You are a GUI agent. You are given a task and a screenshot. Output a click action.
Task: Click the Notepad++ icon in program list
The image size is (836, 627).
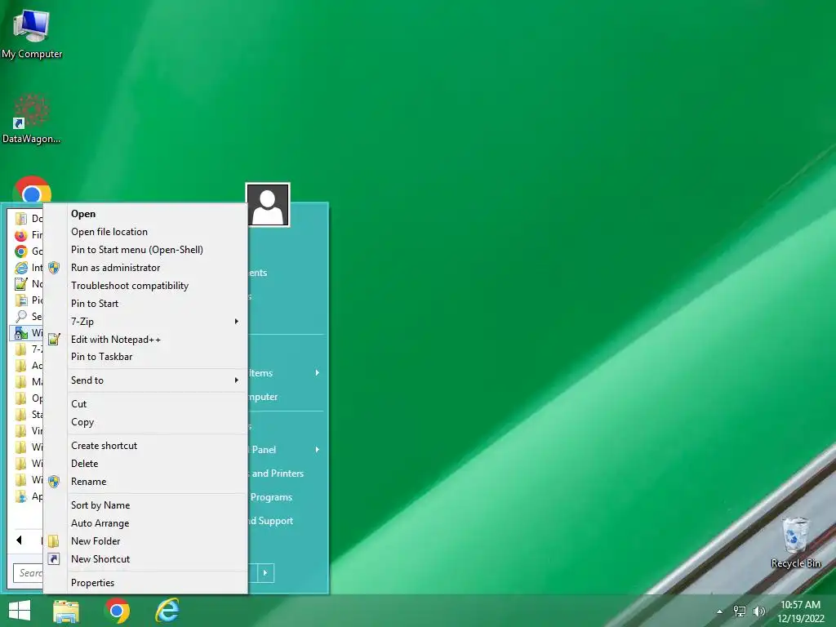point(20,284)
